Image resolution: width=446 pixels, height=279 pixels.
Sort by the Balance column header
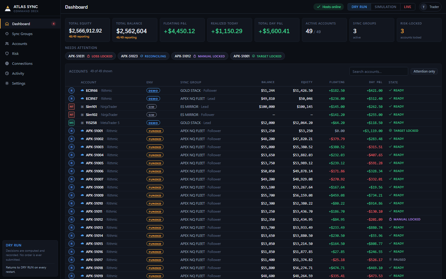click(268, 82)
